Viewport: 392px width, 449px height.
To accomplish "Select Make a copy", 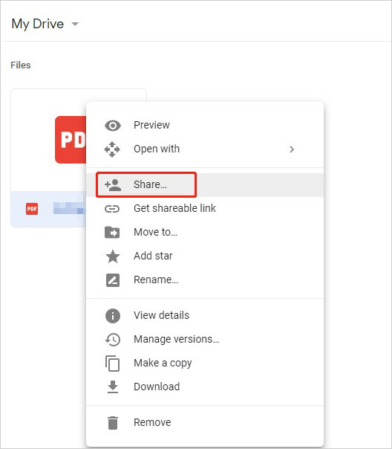I will (x=205, y=363).
